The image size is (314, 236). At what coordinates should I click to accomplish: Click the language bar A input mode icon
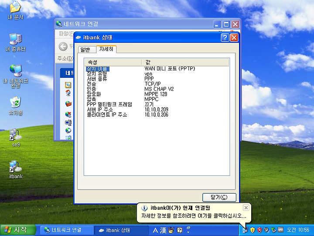pos(155,230)
